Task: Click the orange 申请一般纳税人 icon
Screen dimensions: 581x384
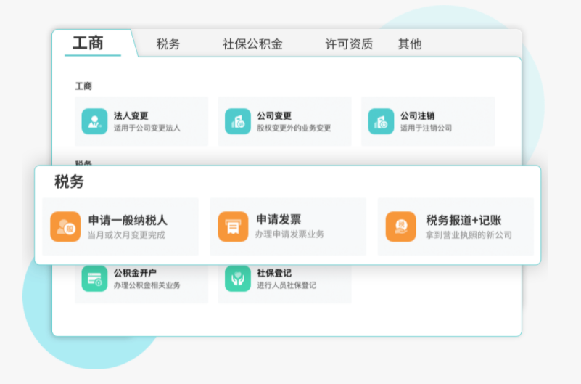Action: pos(65,226)
